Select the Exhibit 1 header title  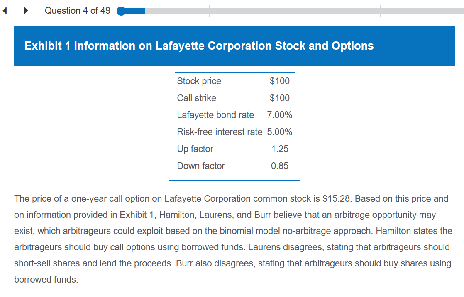pos(199,46)
